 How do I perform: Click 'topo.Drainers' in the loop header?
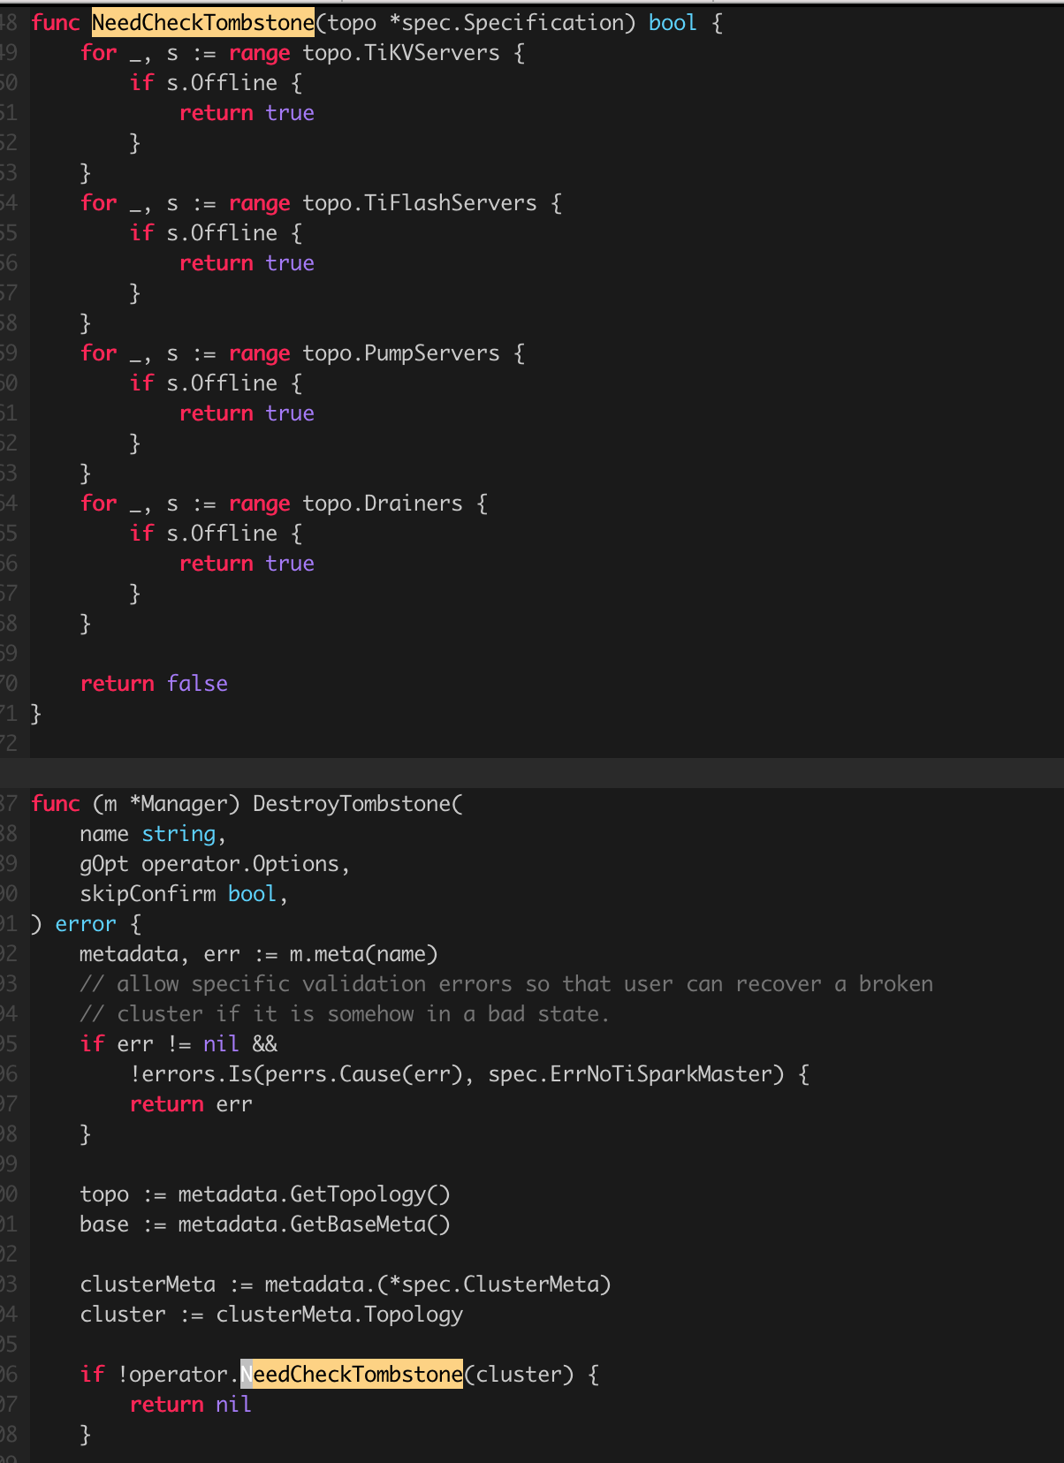[x=383, y=504]
